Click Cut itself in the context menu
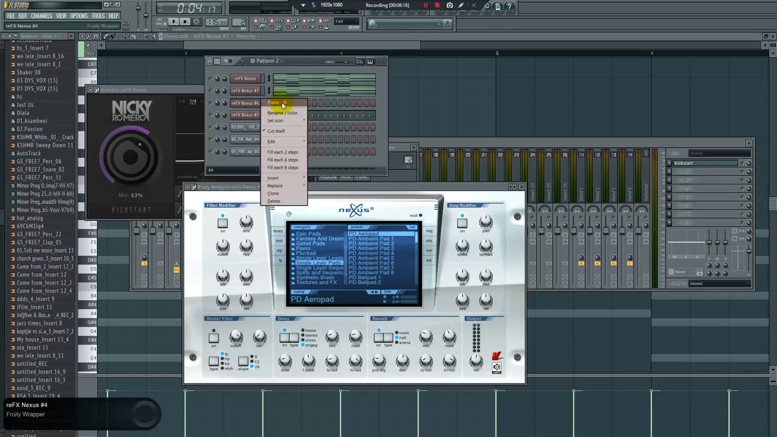The height and width of the screenshot is (437, 777). [283, 131]
